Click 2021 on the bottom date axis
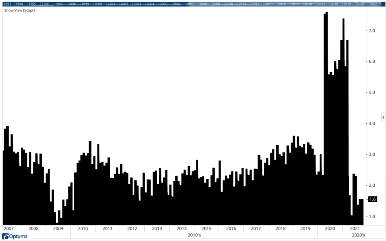The width and height of the screenshot is (386, 241). 355,229
